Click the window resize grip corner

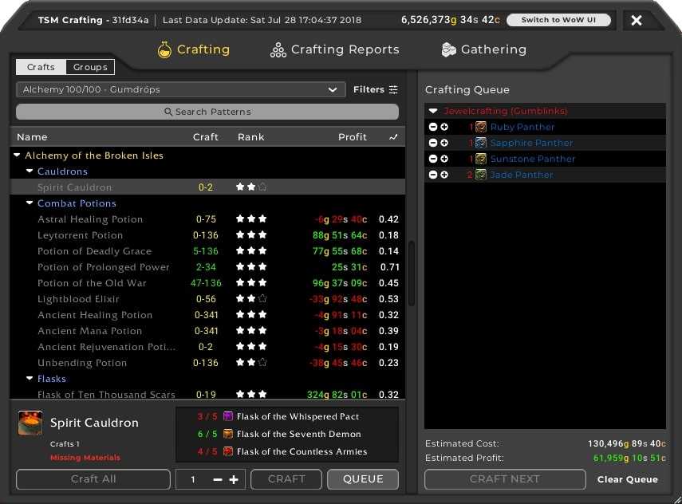676,499
